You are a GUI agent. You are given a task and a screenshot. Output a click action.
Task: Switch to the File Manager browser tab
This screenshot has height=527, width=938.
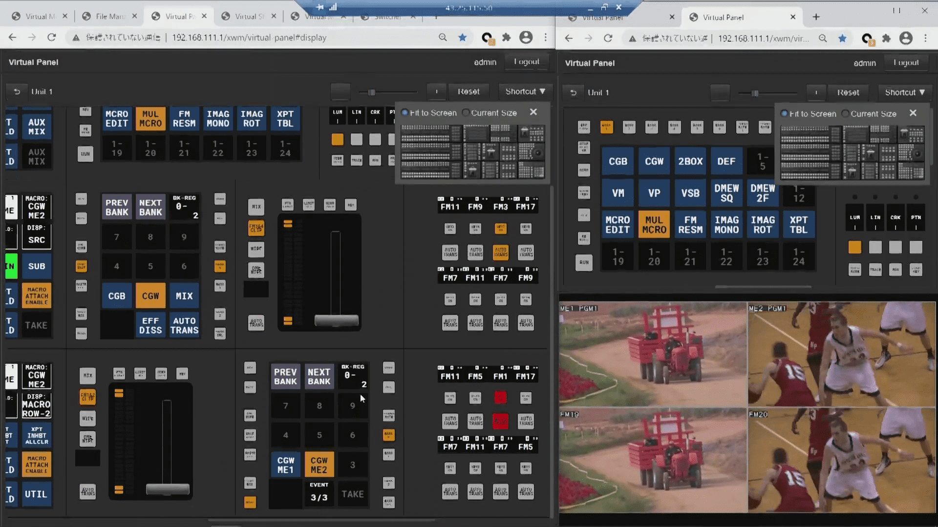click(109, 17)
